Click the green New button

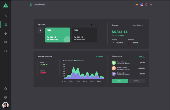pos(119,81)
